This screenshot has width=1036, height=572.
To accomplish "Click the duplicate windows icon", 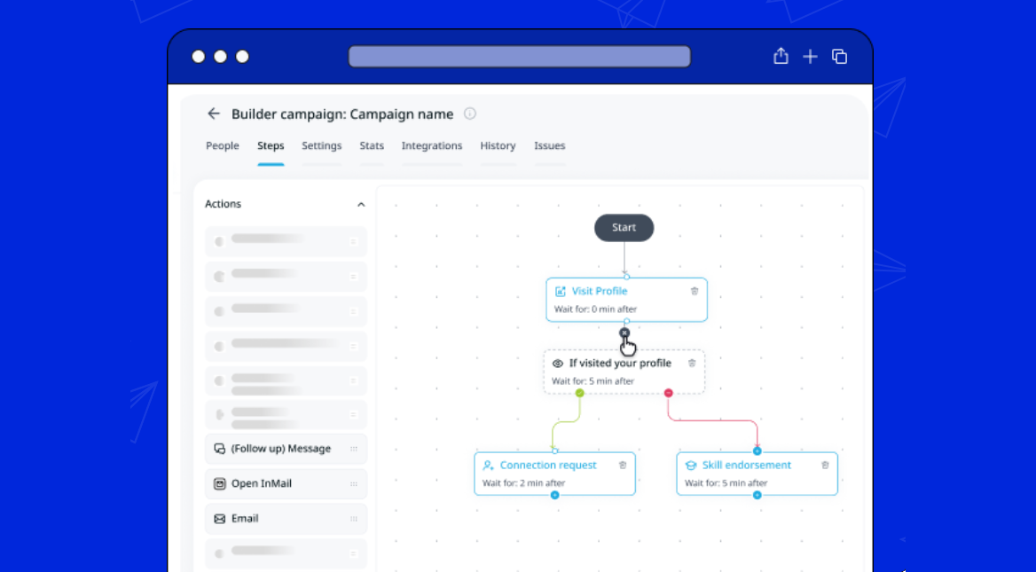I will click(x=840, y=57).
